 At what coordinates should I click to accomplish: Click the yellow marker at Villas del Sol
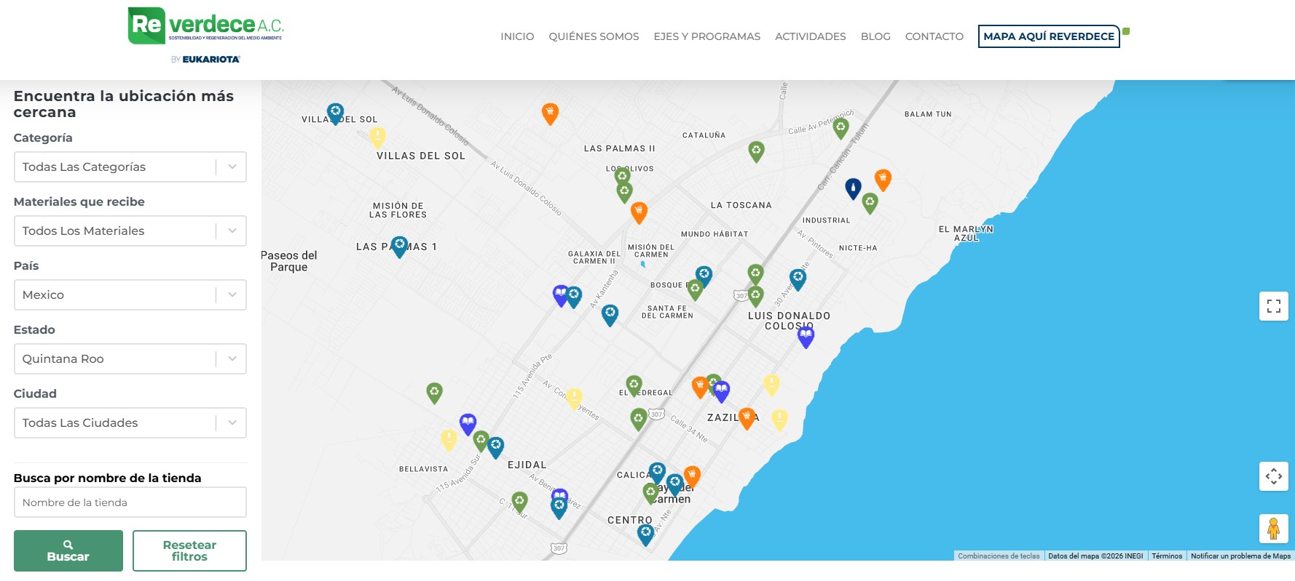tap(377, 136)
